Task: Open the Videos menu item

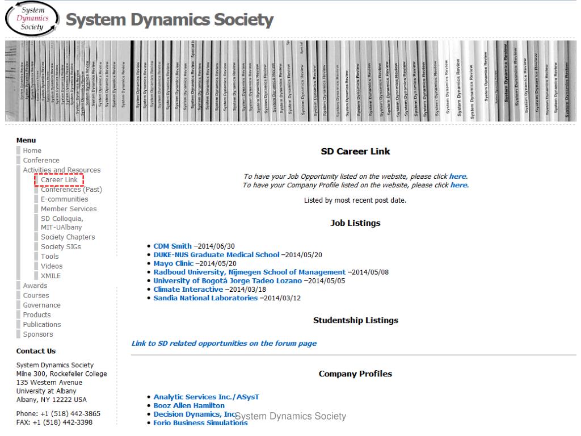Action: coord(52,266)
